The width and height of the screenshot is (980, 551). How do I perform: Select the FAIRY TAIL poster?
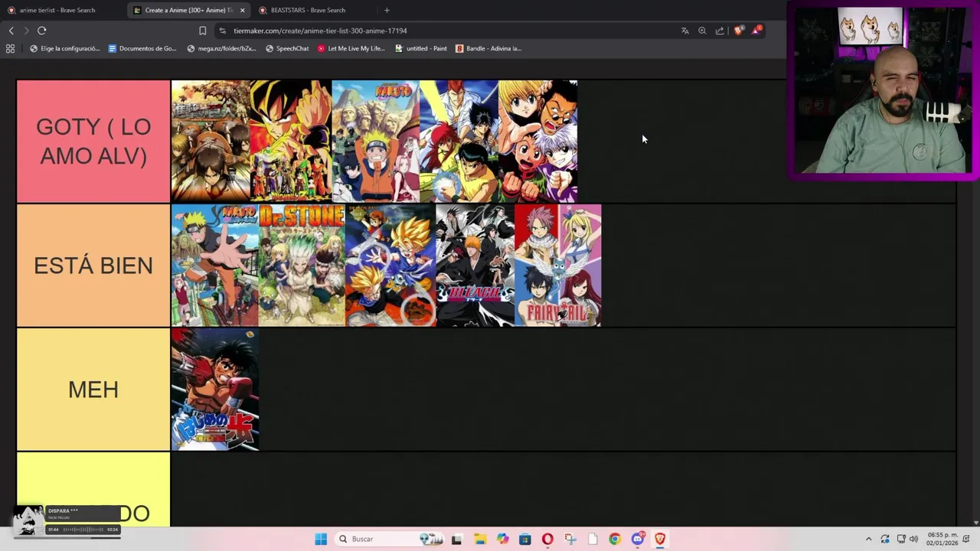[558, 266]
